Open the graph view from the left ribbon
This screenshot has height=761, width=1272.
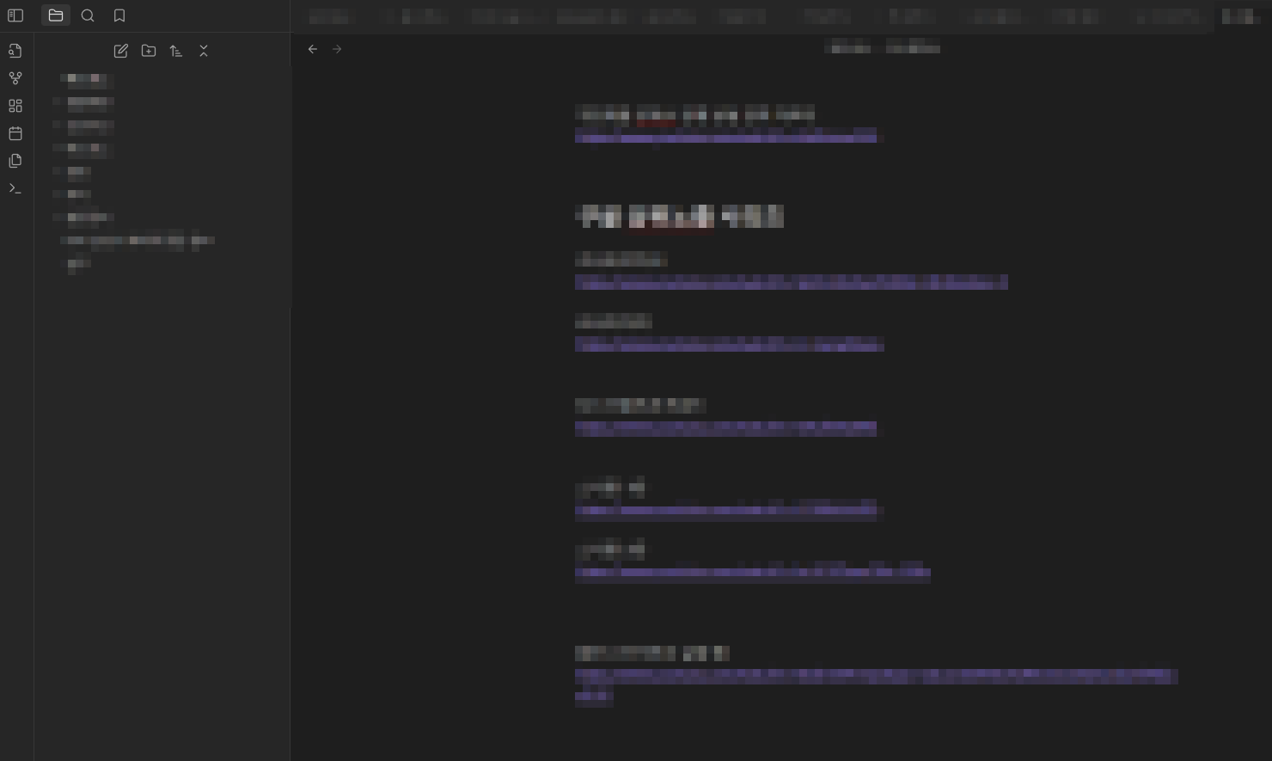(15, 77)
